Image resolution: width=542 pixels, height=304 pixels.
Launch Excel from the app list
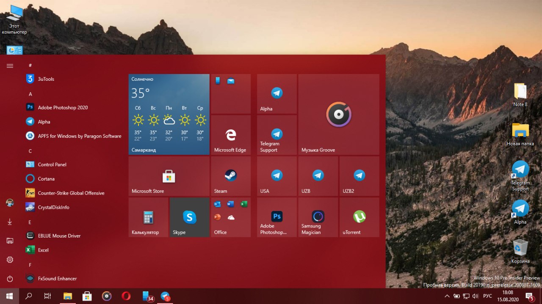point(74,250)
